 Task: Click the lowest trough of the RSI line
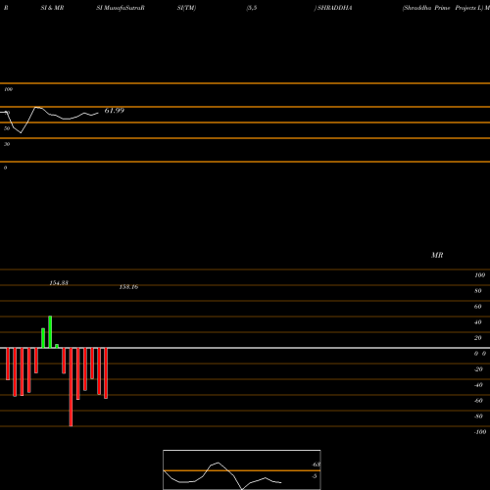click(x=21, y=132)
